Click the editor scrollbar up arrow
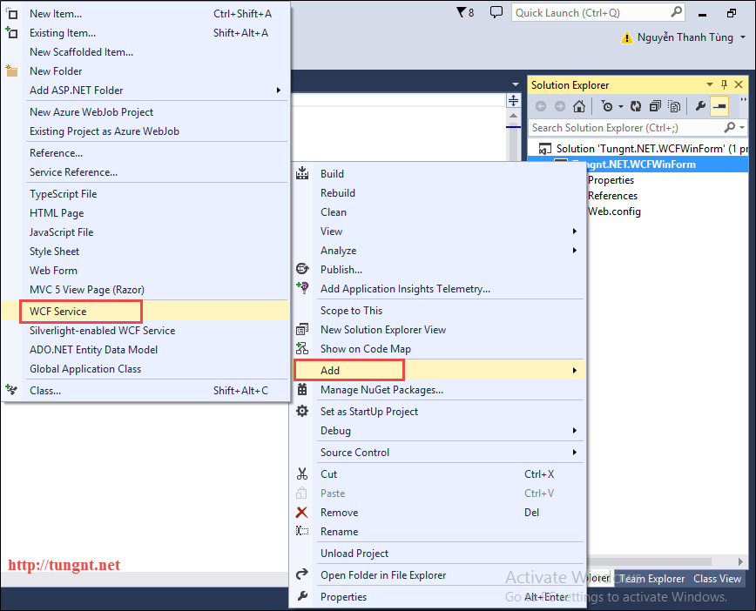The image size is (756, 611). click(514, 116)
